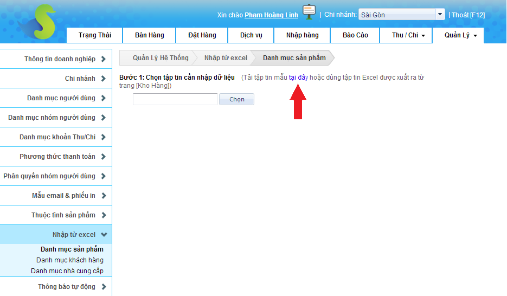
Task: Select Danh mục nhà cung cấp
Action: click(67, 271)
